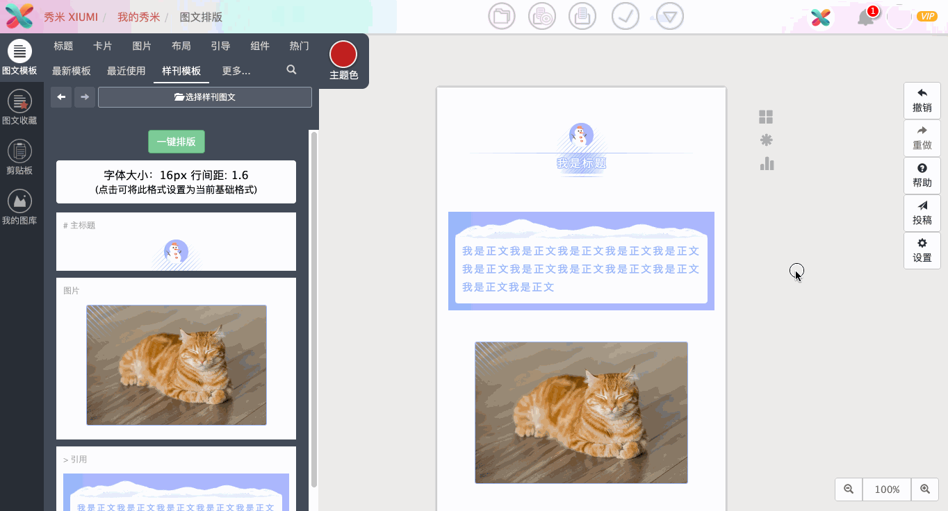The width and height of the screenshot is (948, 511).
Task: Switch to 热门 template tab
Action: tap(300, 46)
